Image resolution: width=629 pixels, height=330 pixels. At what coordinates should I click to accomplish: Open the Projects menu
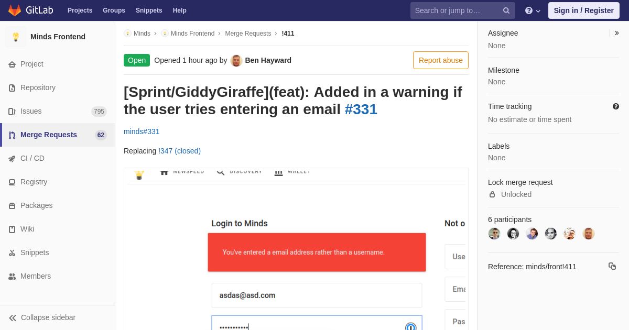pyautogui.click(x=80, y=10)
